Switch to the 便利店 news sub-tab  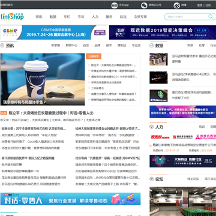coord(122,46)
